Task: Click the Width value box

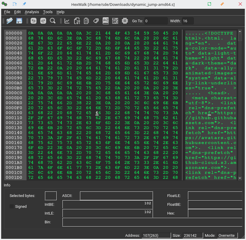Action: point(188,21)
